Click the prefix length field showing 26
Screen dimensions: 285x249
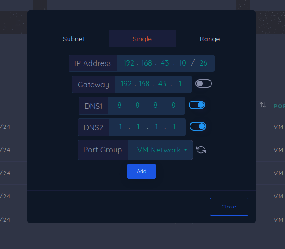click(203, 63)
